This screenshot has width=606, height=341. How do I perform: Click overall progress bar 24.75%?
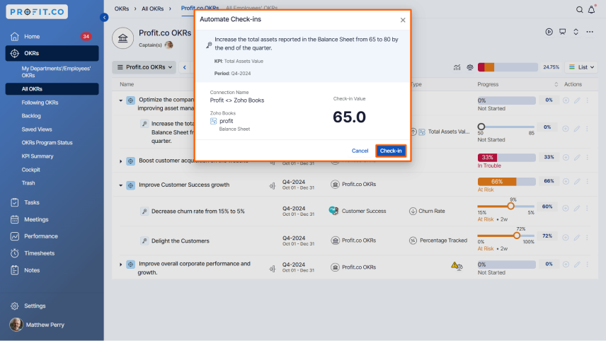click(x=508, y=67)
